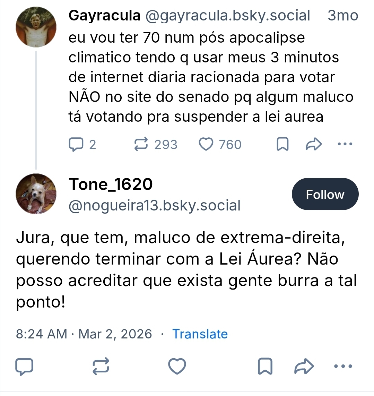Screen dimensions: 374x396
Task: Share Gayracula's post
Action: click(x=314, y=144)
